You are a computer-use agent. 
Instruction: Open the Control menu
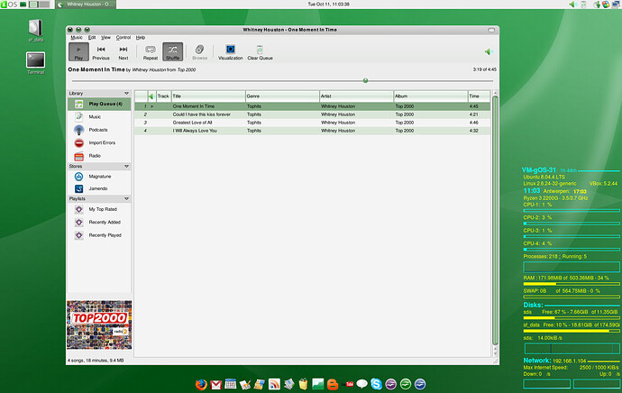pyautogui.click(x=123, y=37)
